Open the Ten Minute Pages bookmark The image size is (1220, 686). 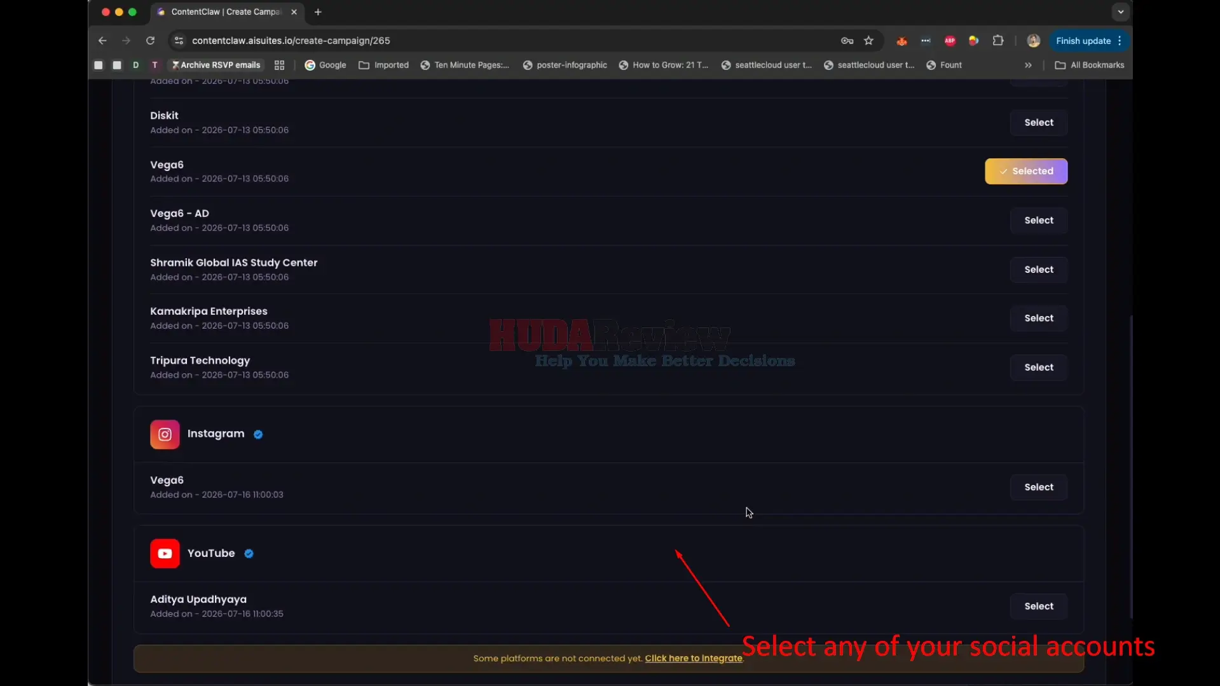coord(465,65)
